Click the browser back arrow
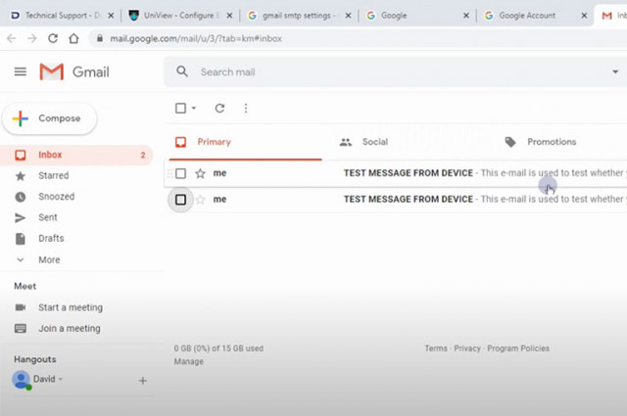Viewport: 627px width, 416px height. point(12,38)
